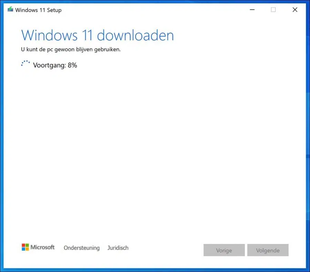Click the loading spinner next to Voortgang
310x272 pixels.
click(25, 64)
